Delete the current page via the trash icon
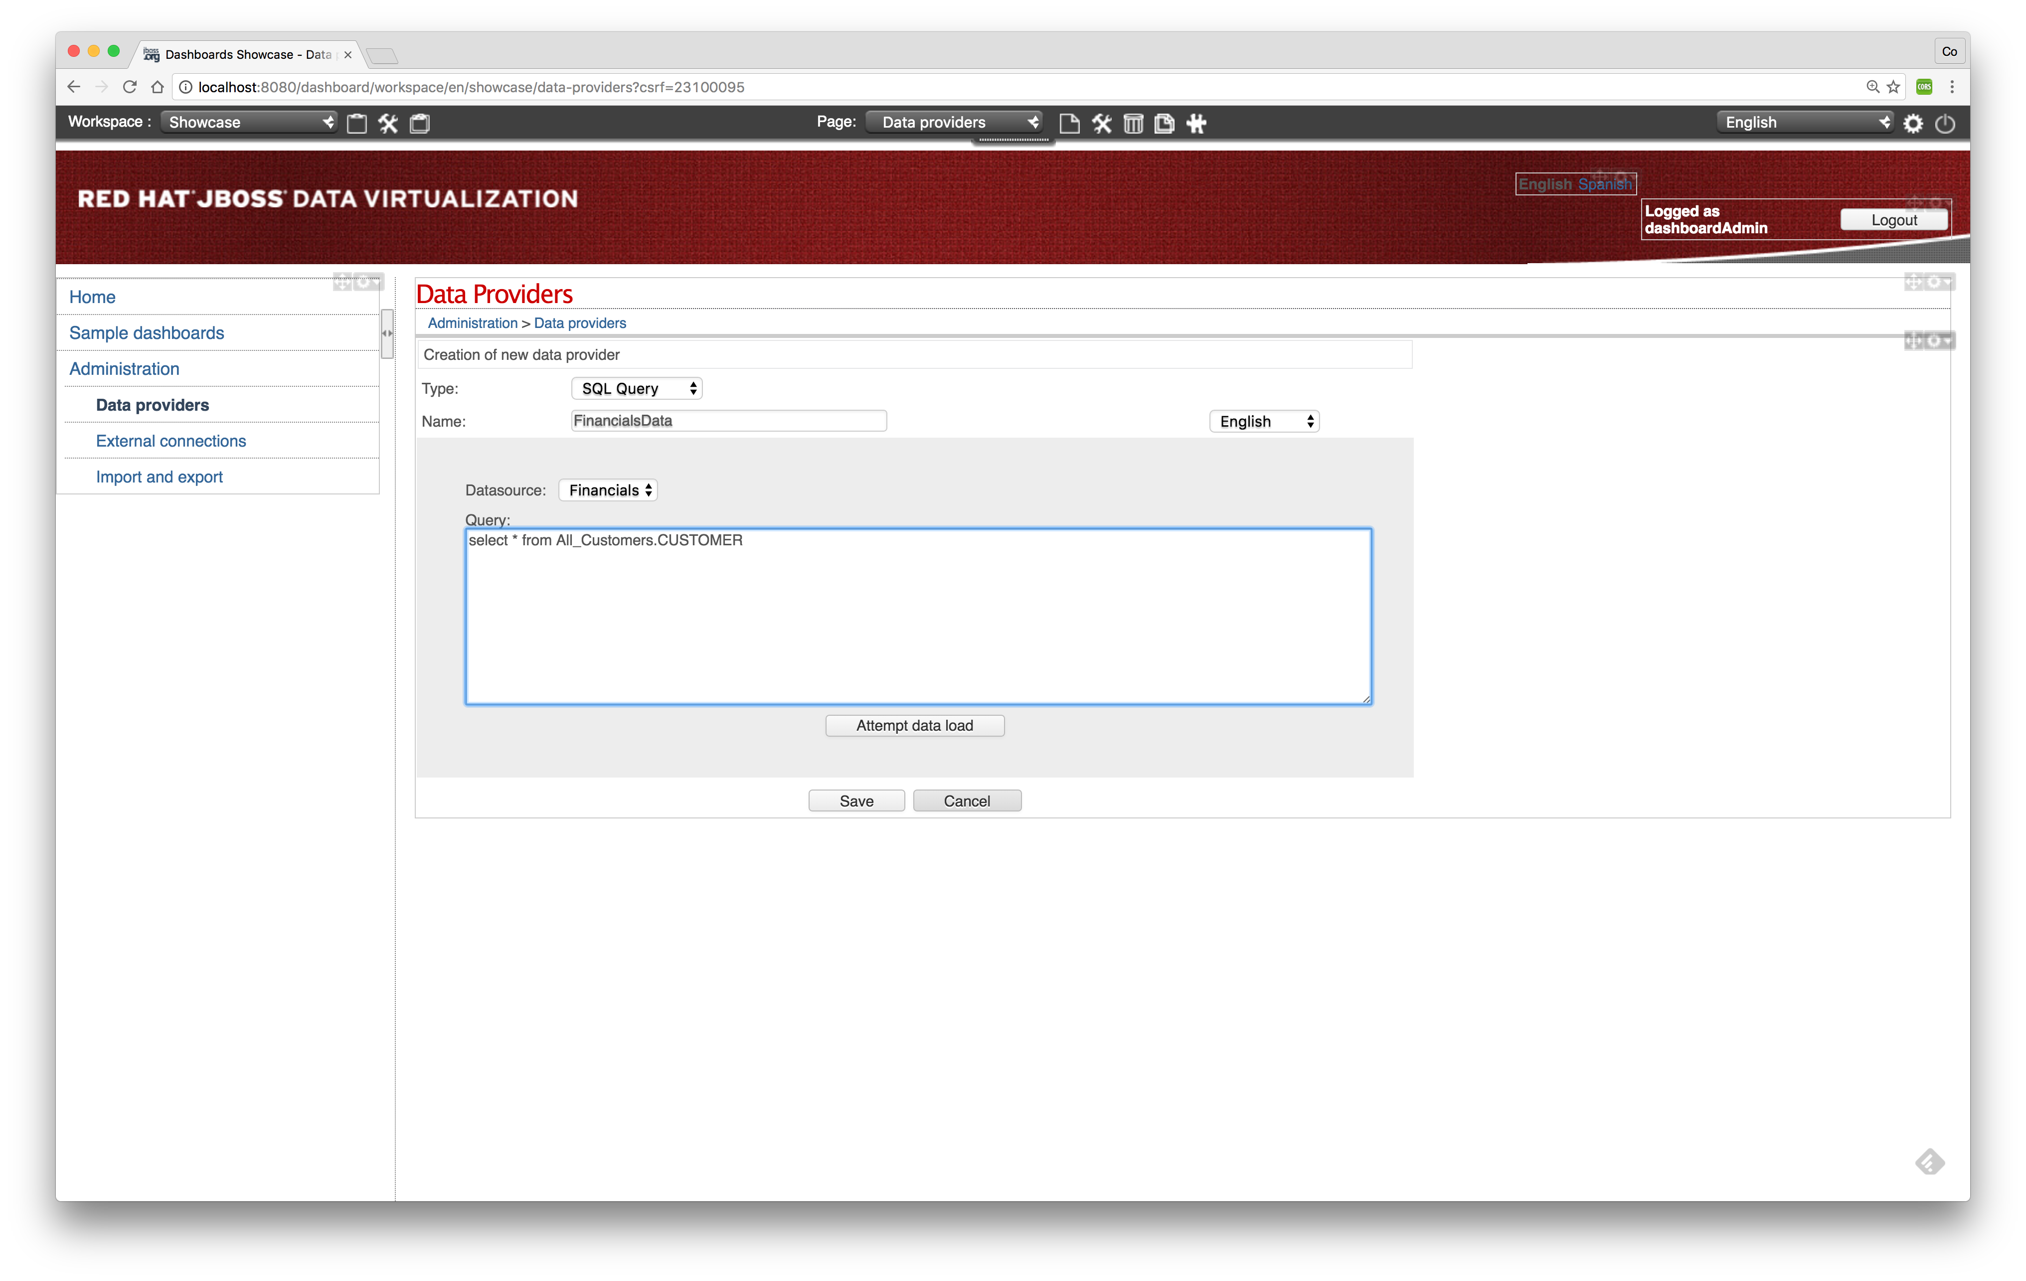The height and width of the screenshot is (1281, 2026). point(1133,123)
